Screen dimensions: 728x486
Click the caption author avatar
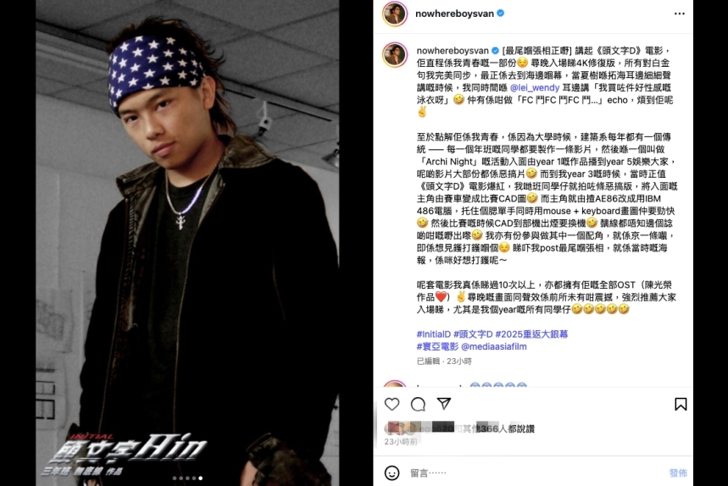[x=395, y=54]
